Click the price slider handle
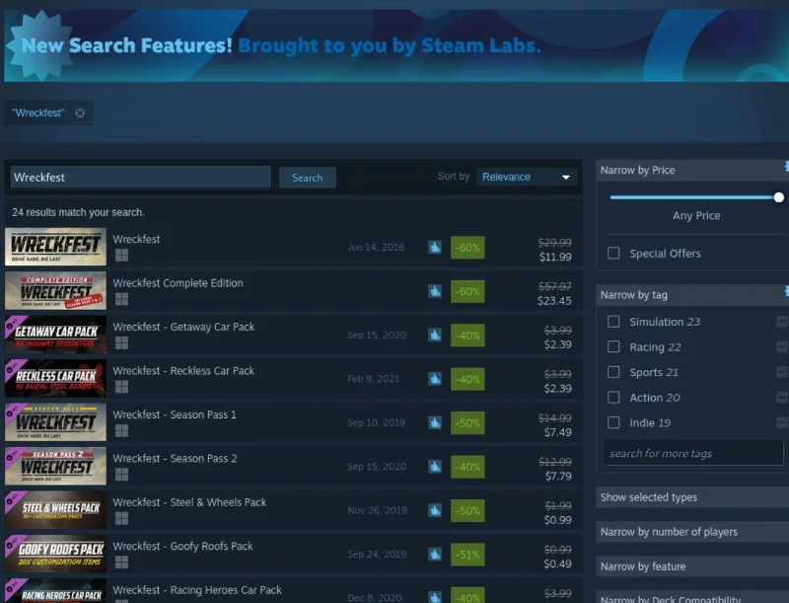This screenshot has width=789, height=603. click(778, 197)
